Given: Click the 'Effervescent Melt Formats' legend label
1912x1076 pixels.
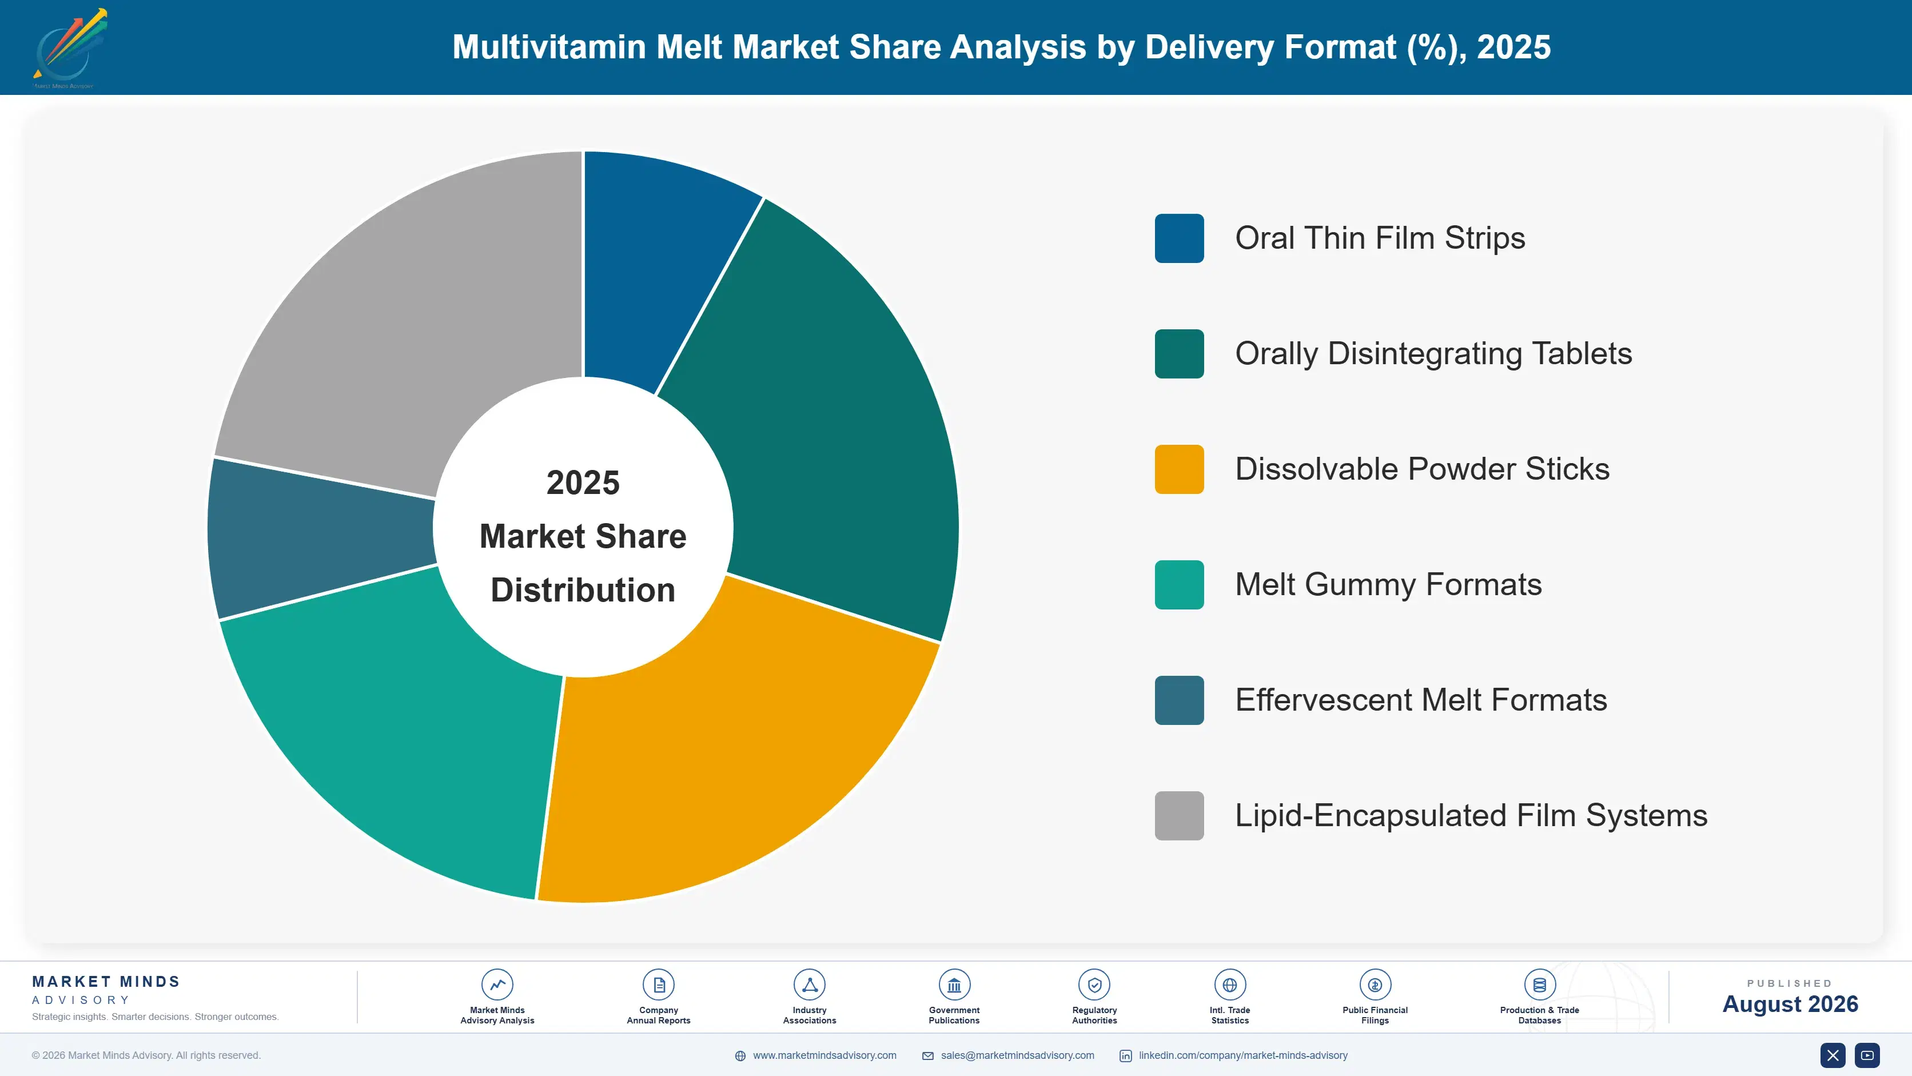Looking at the screenshot, I should point(1421,700).
